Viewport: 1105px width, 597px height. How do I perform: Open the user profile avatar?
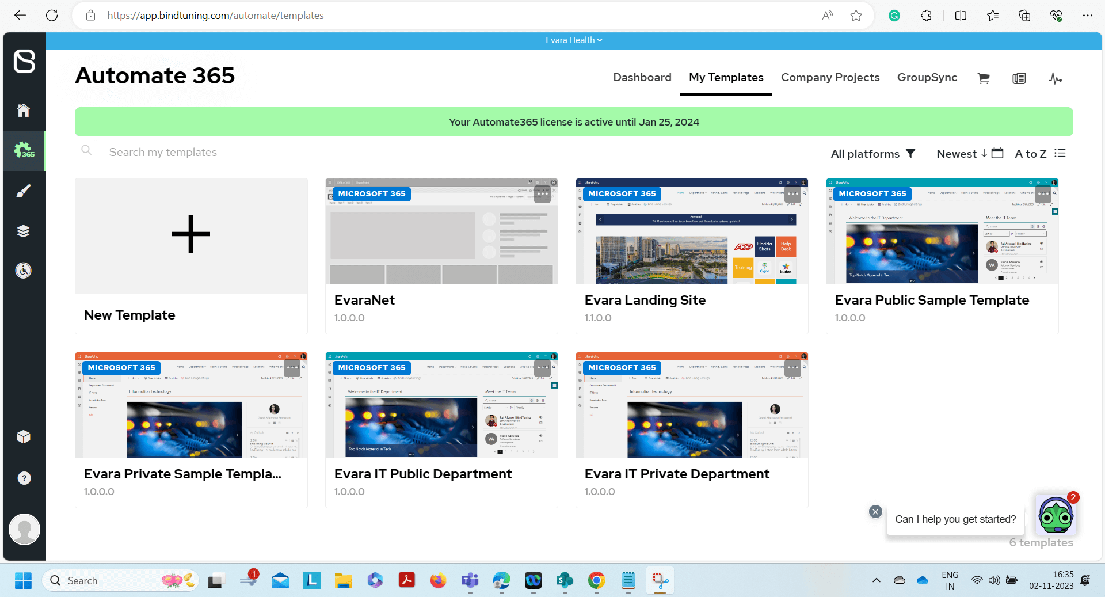pyautogui.click(x=24, y=529)
